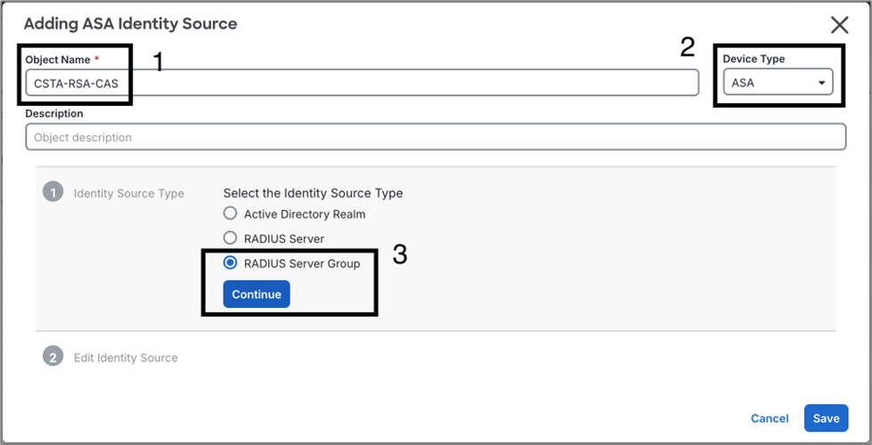Select the RADIUS Server Group radio button

tap(231, 263)
